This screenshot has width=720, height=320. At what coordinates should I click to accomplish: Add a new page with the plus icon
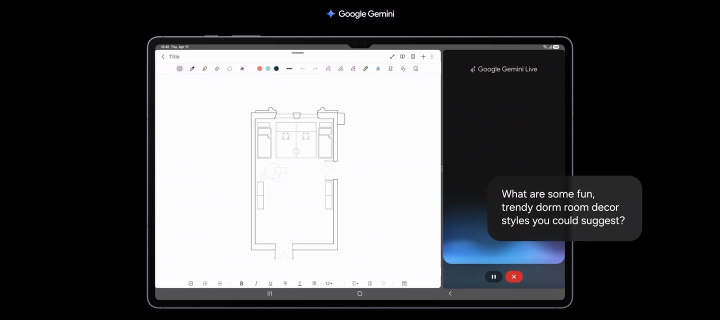423,57
